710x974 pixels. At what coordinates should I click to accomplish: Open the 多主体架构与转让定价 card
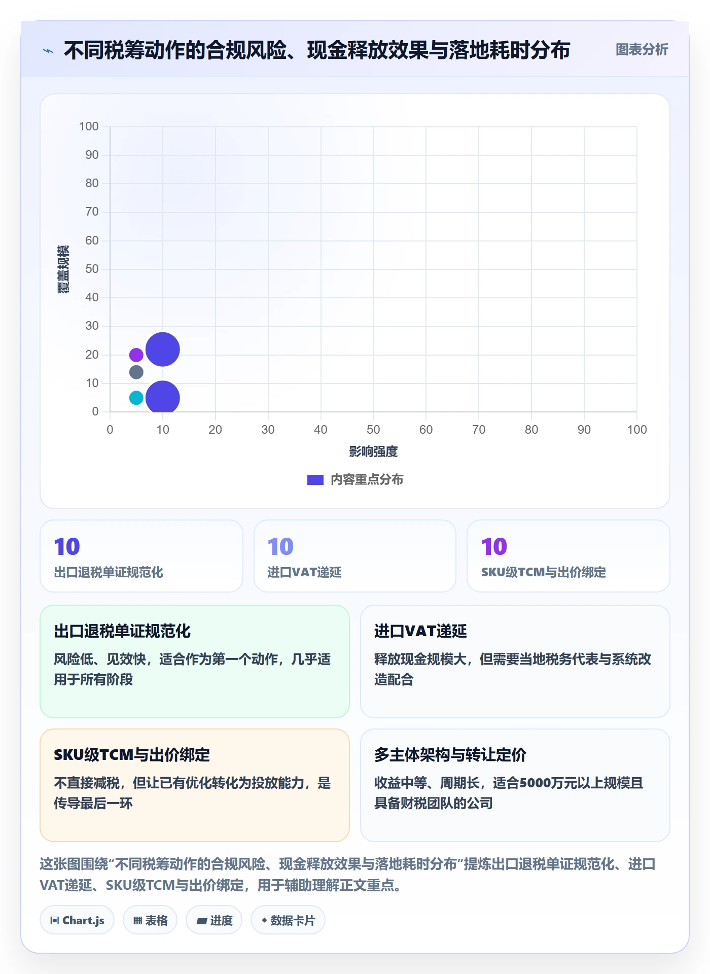tap(515, 785)
